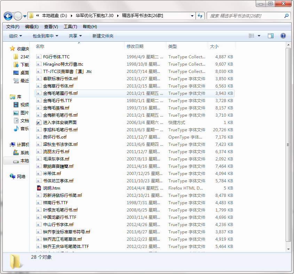Screen dimensions: 294x274
Task: Open the Help question mark icon
Action: click(x=283, y=36)
